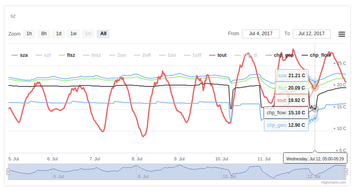Show the chp_tr series in legend
355x190 pixels.
pos(246,55)
